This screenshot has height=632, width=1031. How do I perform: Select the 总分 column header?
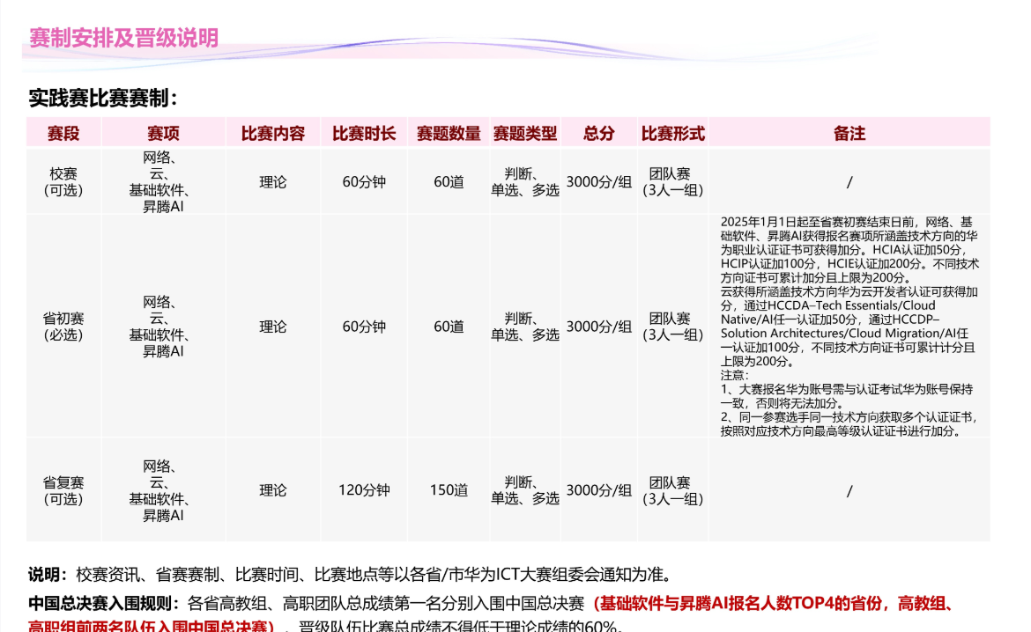[x=598, y=133]
